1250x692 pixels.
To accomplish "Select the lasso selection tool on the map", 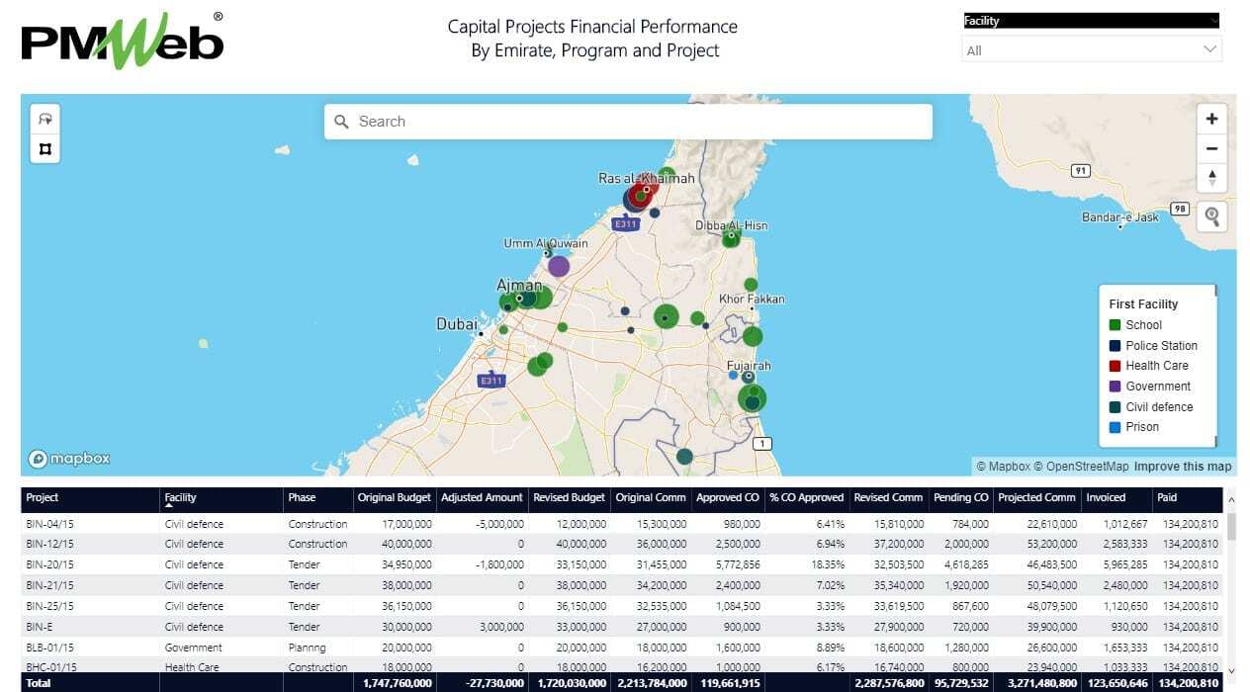I will click(45, 117).
